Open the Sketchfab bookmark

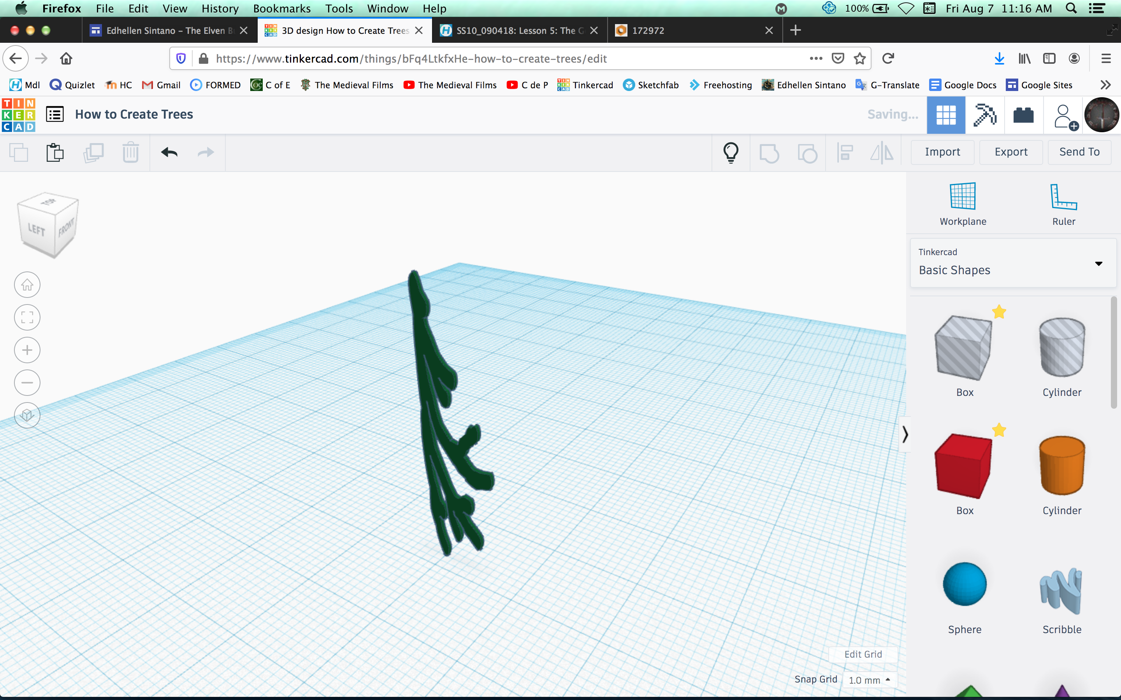coord(650,85)
